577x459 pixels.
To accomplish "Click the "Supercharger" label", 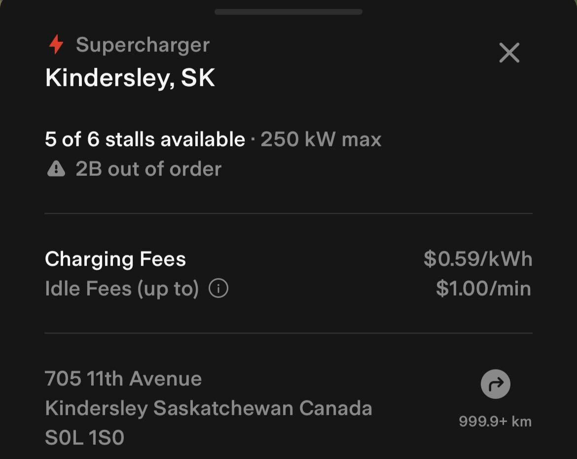I will click(x=143, y=45).
